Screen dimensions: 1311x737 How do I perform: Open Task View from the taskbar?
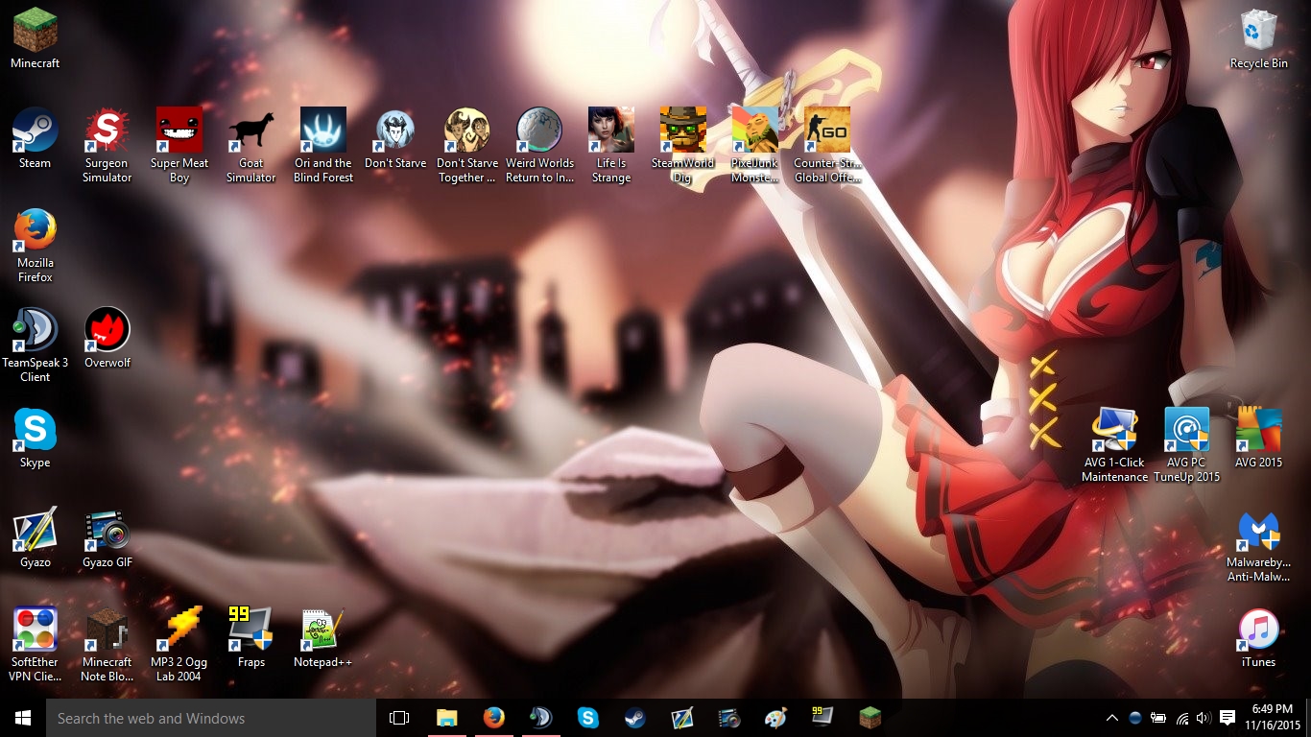click(x=399, y=718)
